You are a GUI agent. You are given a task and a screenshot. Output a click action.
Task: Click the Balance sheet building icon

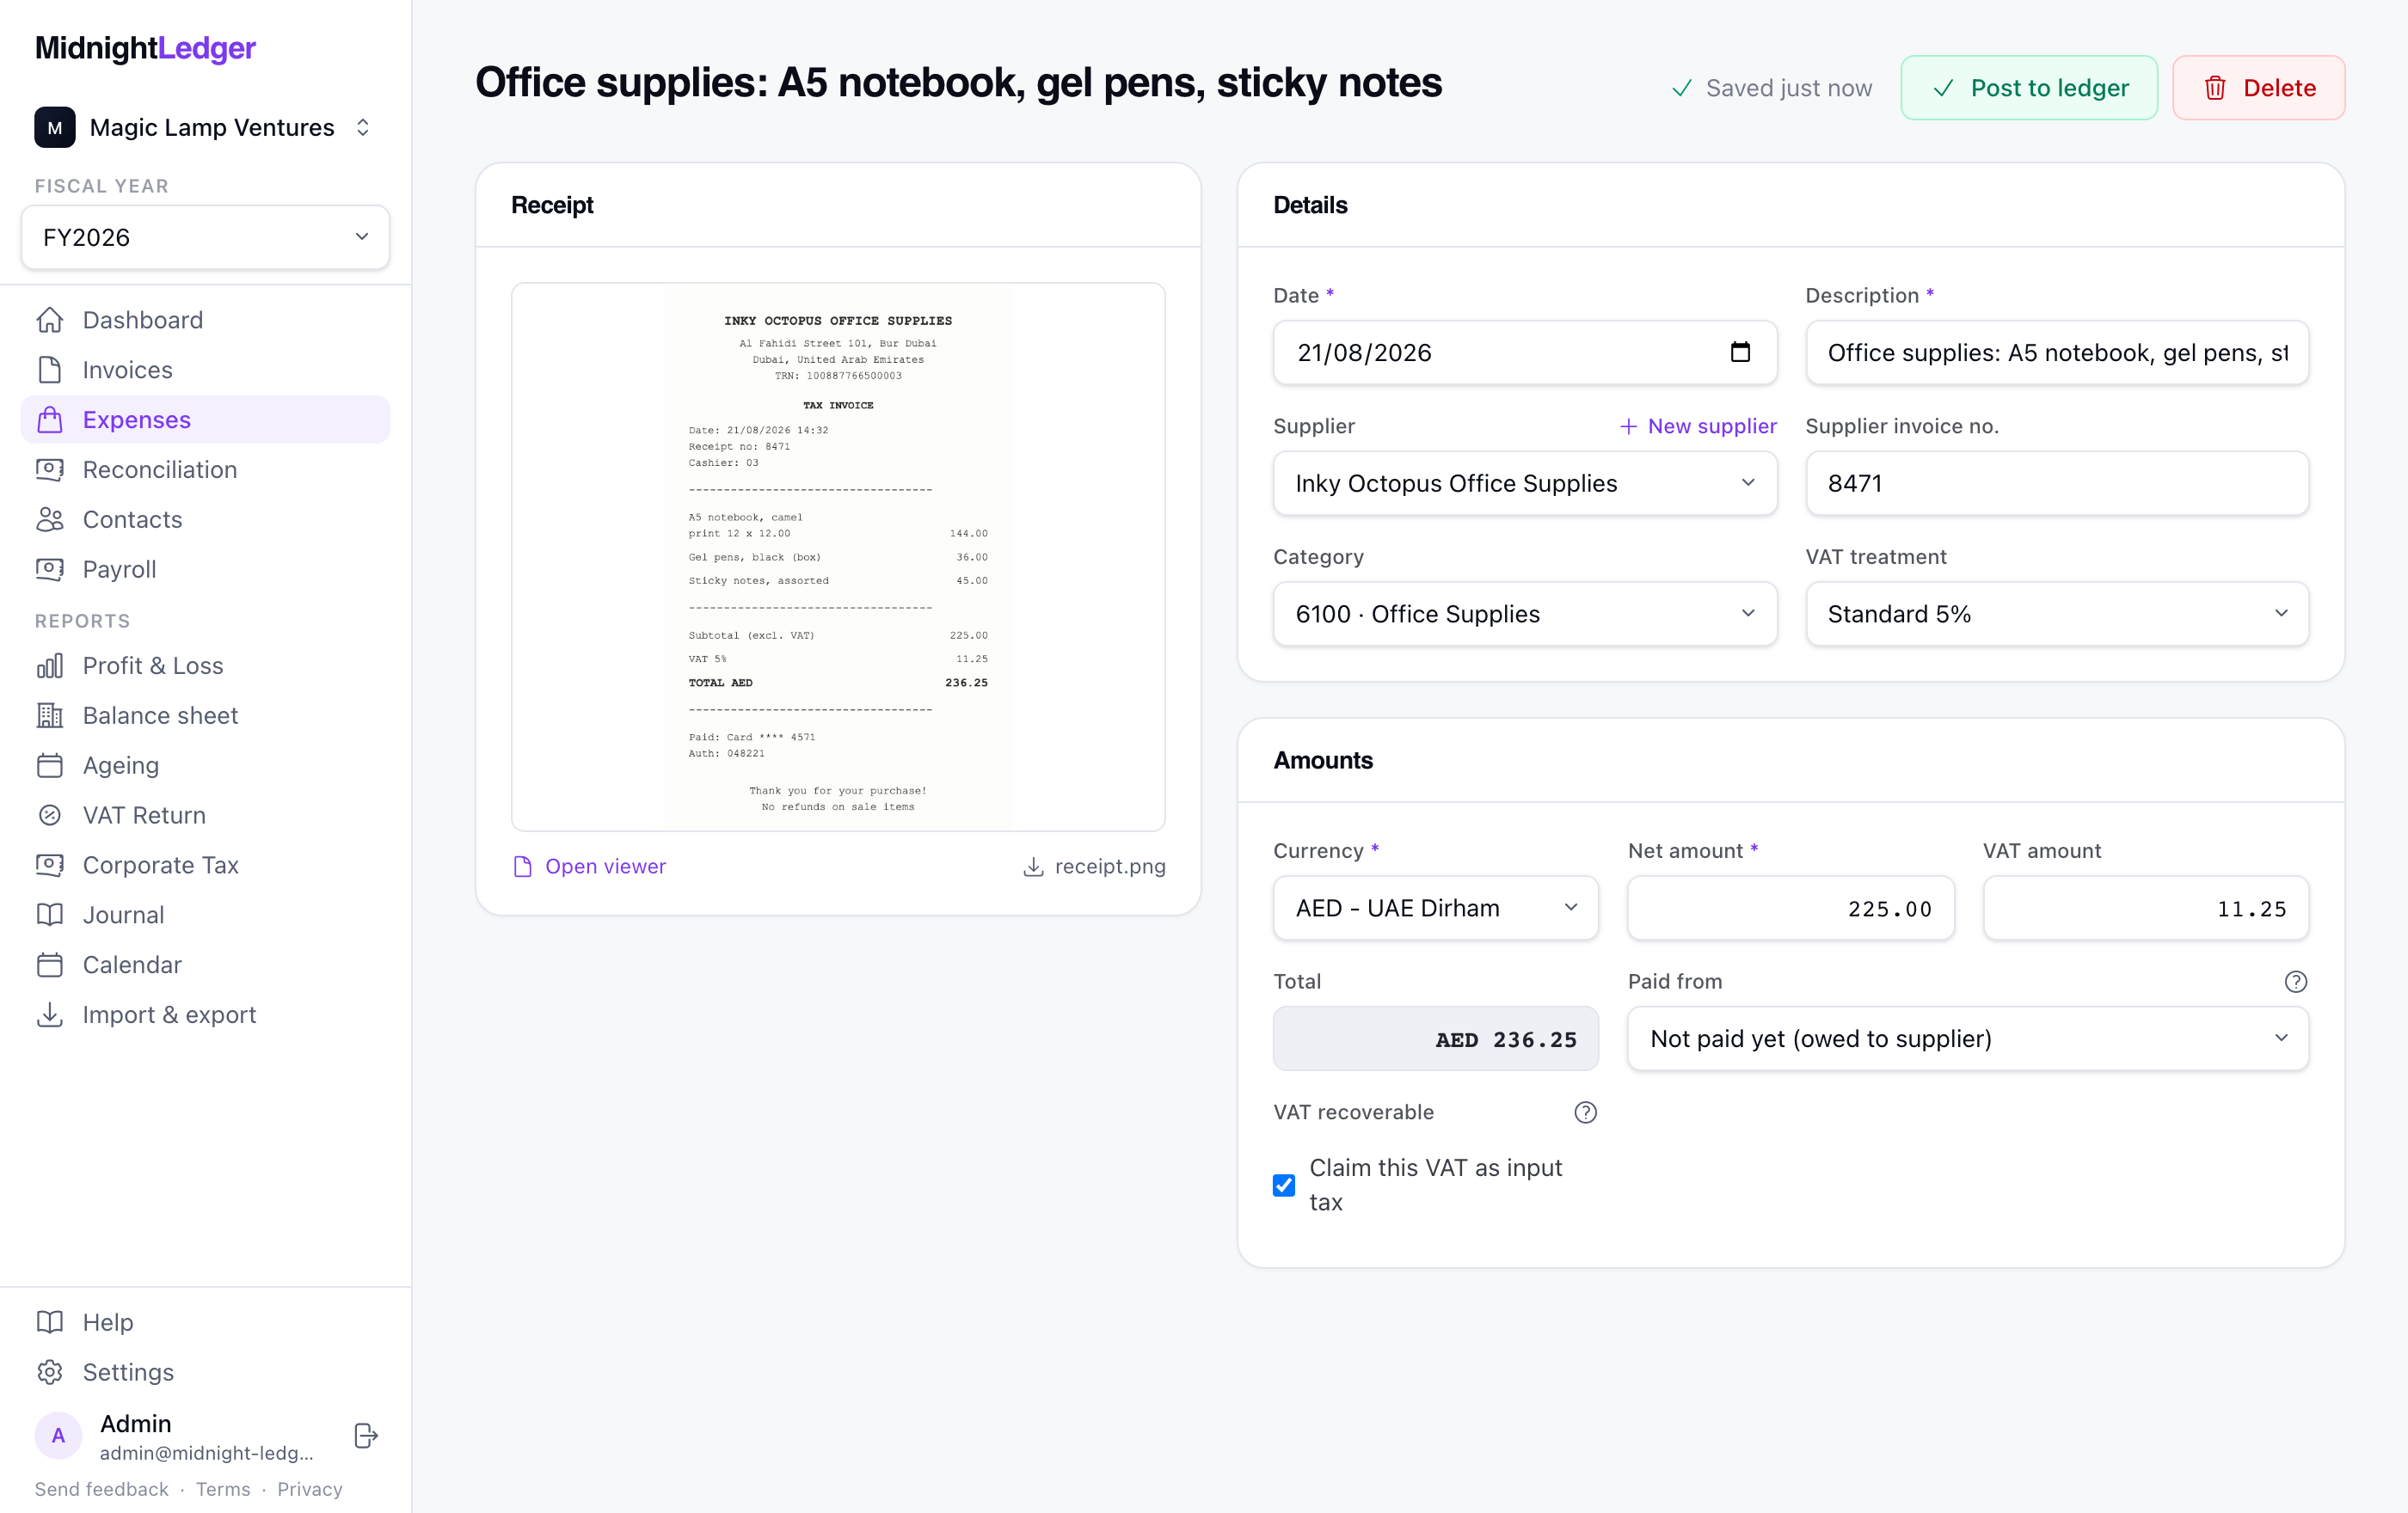pyautogui.click(x=50, y=715)
